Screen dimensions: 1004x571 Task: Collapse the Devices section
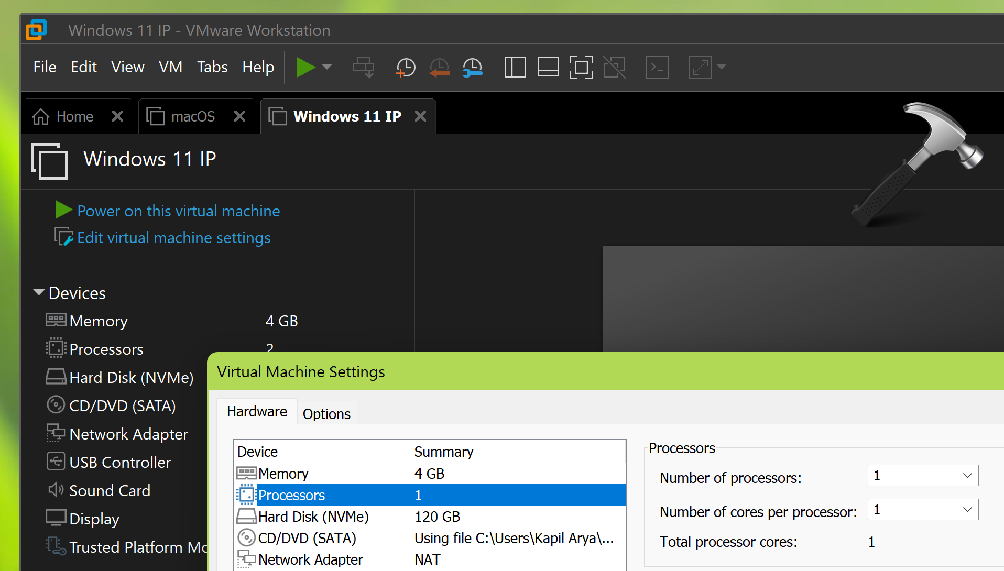point(38,292)
